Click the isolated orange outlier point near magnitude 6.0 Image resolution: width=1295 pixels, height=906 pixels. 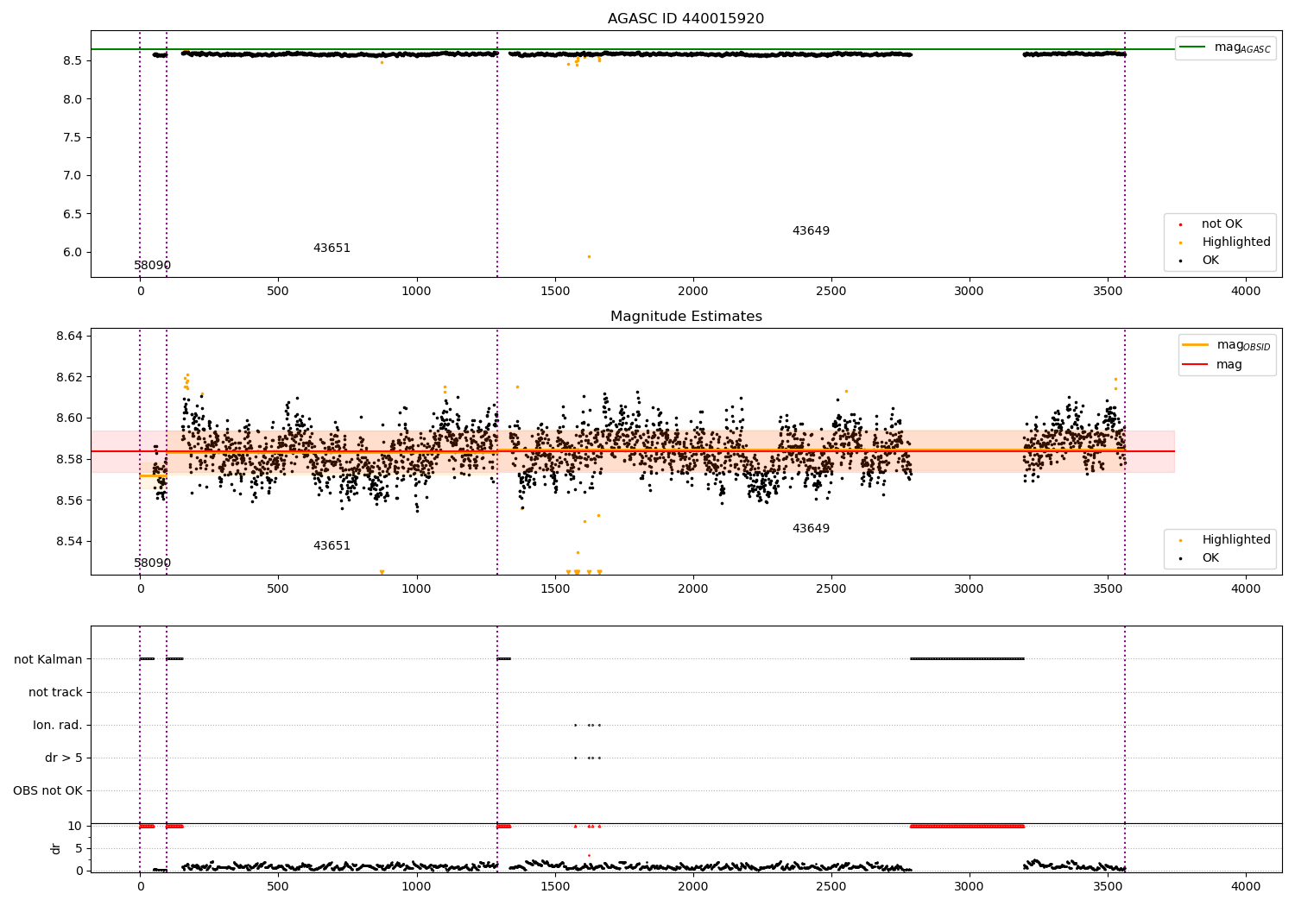pyautogui.click(x=589, y=256)
